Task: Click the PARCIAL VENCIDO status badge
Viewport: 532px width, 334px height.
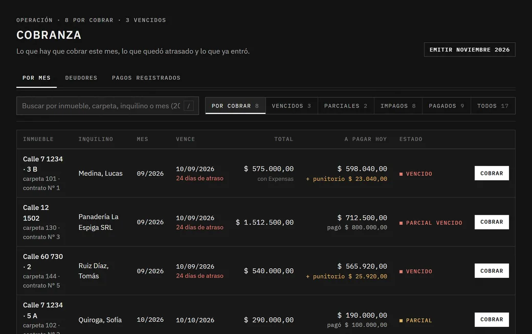Action: click(431, 223)
